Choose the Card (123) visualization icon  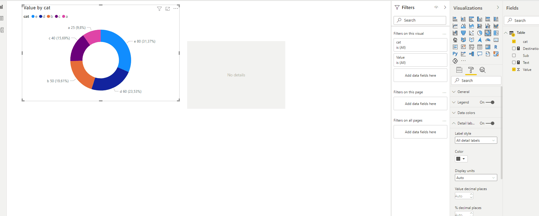496,40
